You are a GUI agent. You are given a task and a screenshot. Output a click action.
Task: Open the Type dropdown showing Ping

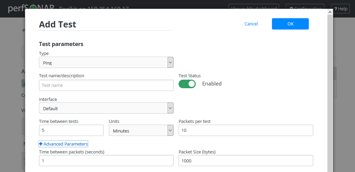(x=106, y=62)
